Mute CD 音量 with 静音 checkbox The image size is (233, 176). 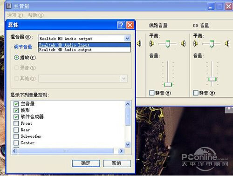point(196,93)
